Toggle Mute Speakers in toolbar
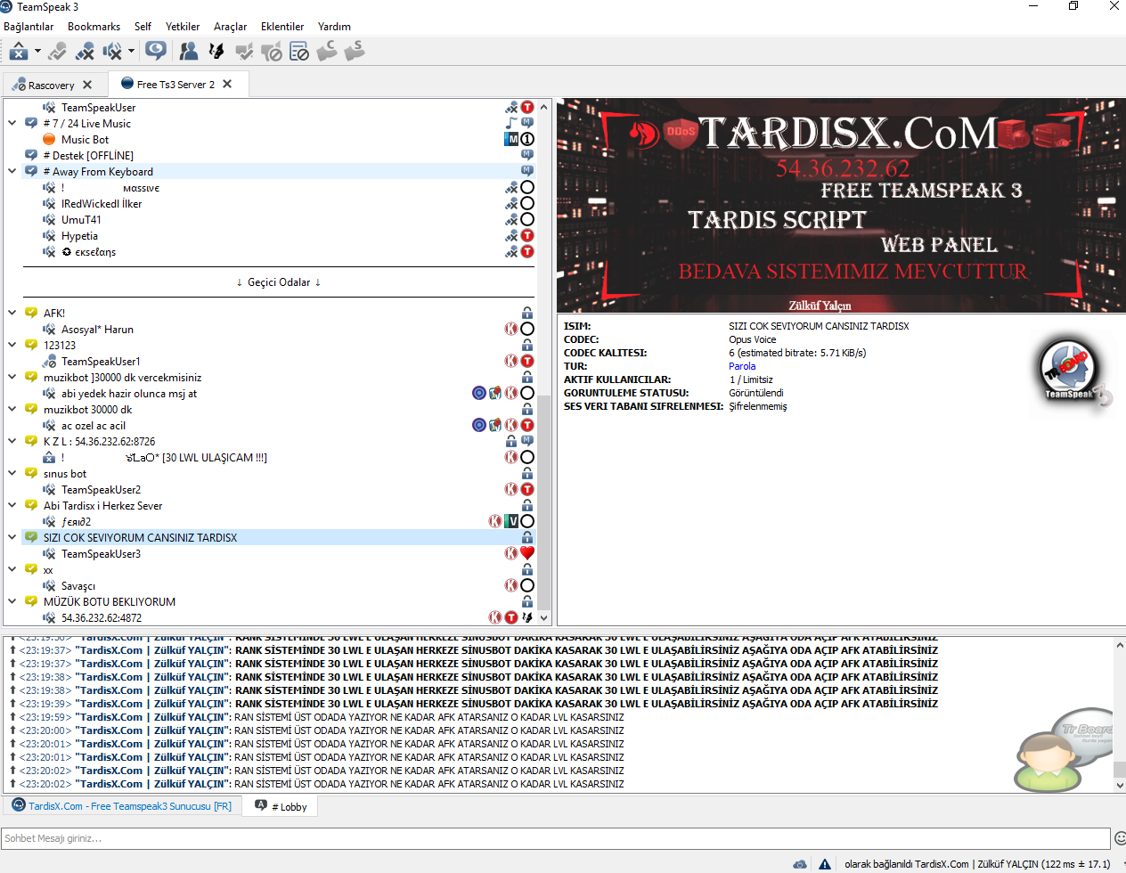Image resolution: width=1126 pixels, height=873 pixels. [112, 52]
